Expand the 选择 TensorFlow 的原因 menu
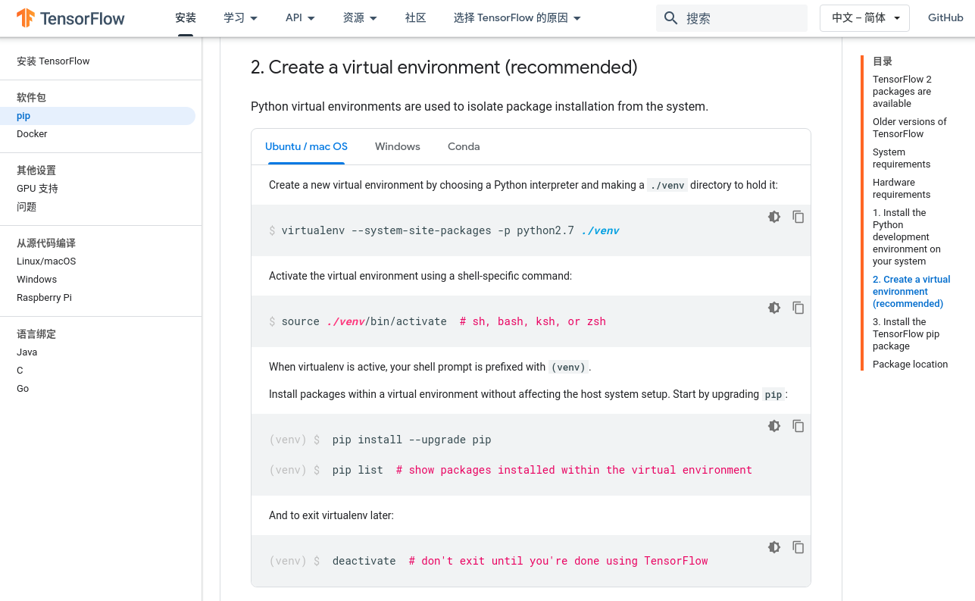 (x=517, y=17)
